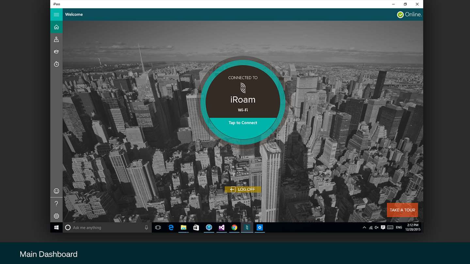470x264 pixels.
Task: Open the hamburger navigation menu
Action: tap(56, 14)
